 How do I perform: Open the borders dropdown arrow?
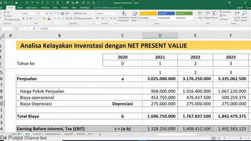40,18
